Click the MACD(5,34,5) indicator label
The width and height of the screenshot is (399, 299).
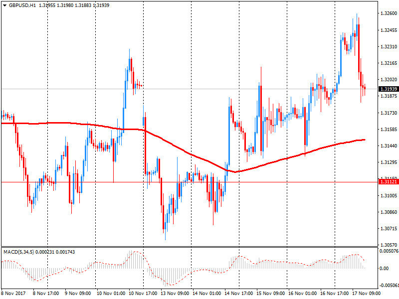[x=18, y=252]
